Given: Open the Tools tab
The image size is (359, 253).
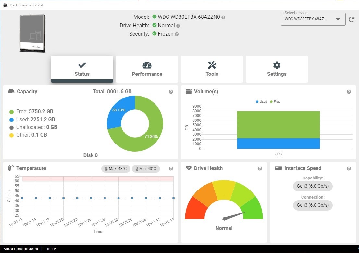Looking at the screenshot, I should 212,69.
